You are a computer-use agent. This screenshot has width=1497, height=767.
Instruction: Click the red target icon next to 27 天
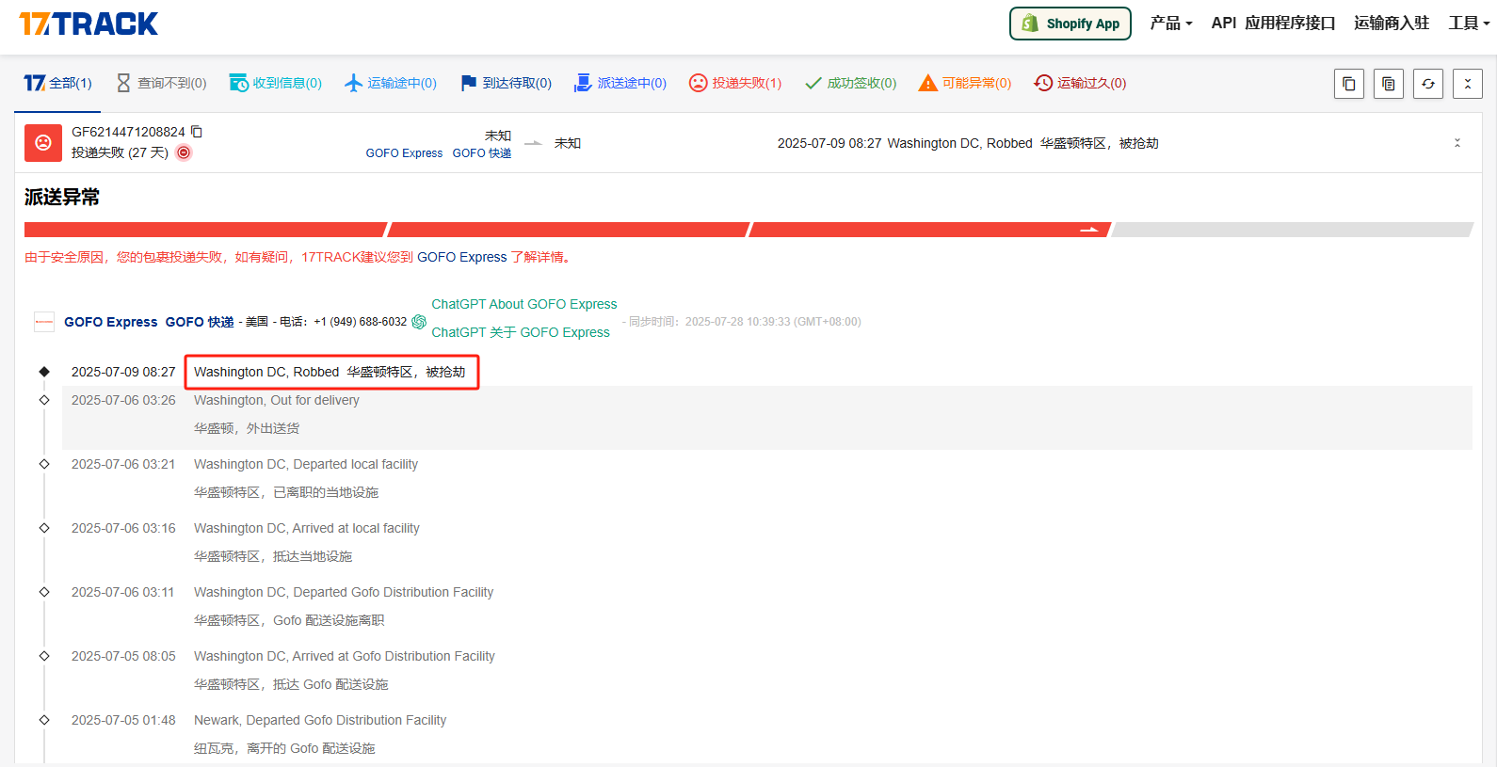tap(184, 152)
